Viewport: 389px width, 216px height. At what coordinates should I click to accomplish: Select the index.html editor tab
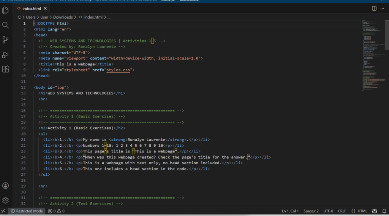tap(32, 8)
